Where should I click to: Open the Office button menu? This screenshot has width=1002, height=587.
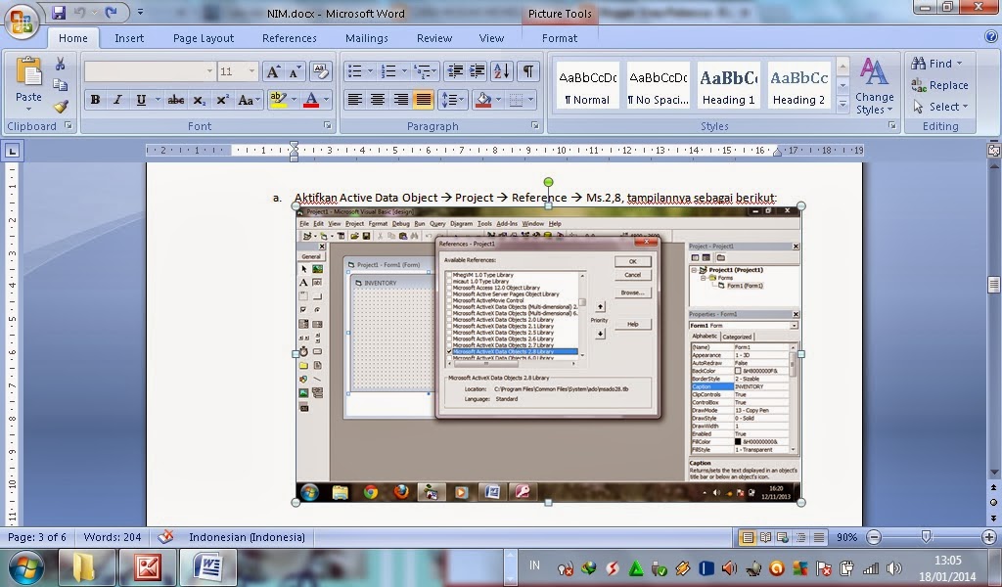click(x=22, y=22)
